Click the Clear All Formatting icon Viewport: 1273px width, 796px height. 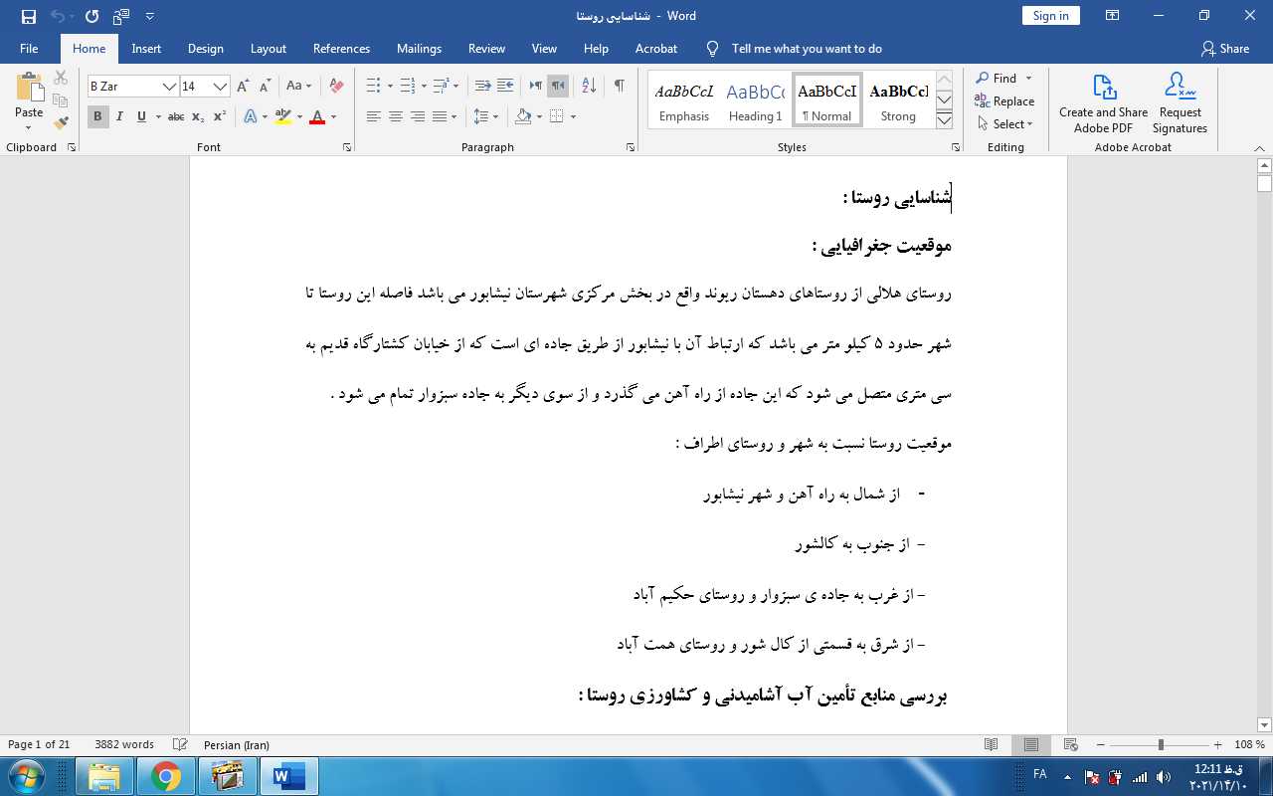[336, 87]
